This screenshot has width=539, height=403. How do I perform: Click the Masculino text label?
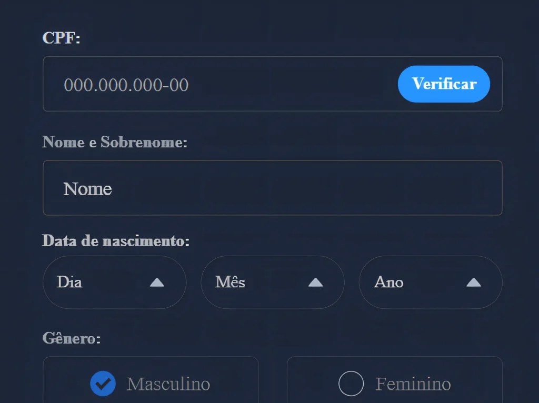(x=168, y=384)
